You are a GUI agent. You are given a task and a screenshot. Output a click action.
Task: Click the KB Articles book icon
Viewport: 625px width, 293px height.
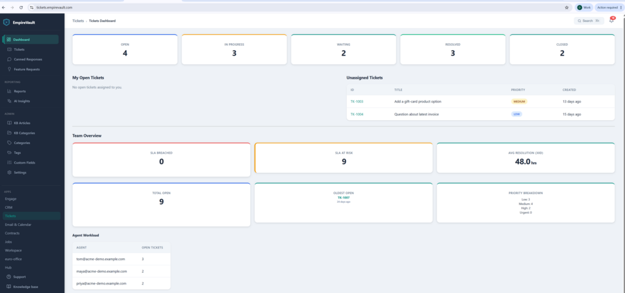tap(10, 123)
